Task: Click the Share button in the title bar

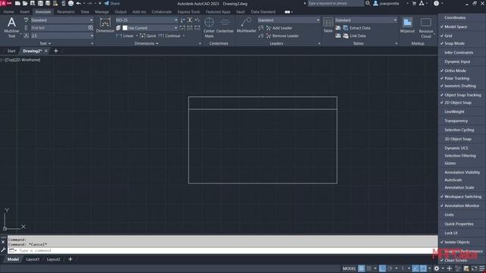Action: click(x=112, y=3)
